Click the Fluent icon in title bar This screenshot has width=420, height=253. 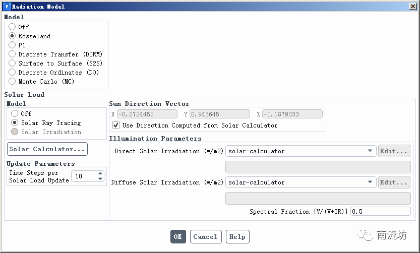pyautogui.click(x=7, y=7)
